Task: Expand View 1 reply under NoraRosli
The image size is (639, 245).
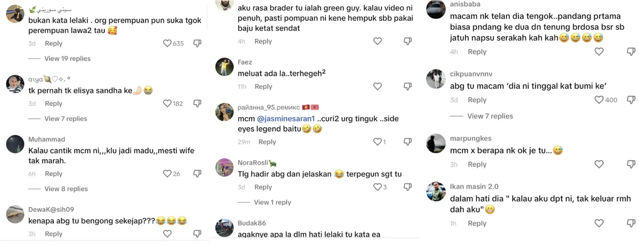Action: (272, 202)
